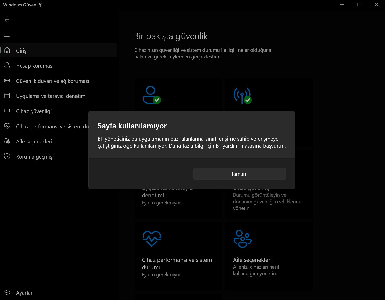
Task: Close the Windows Güvenliği window
Action: (376, 5)
